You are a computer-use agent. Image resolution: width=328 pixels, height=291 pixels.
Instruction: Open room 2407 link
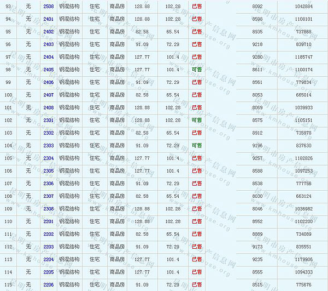click(49, 95)
